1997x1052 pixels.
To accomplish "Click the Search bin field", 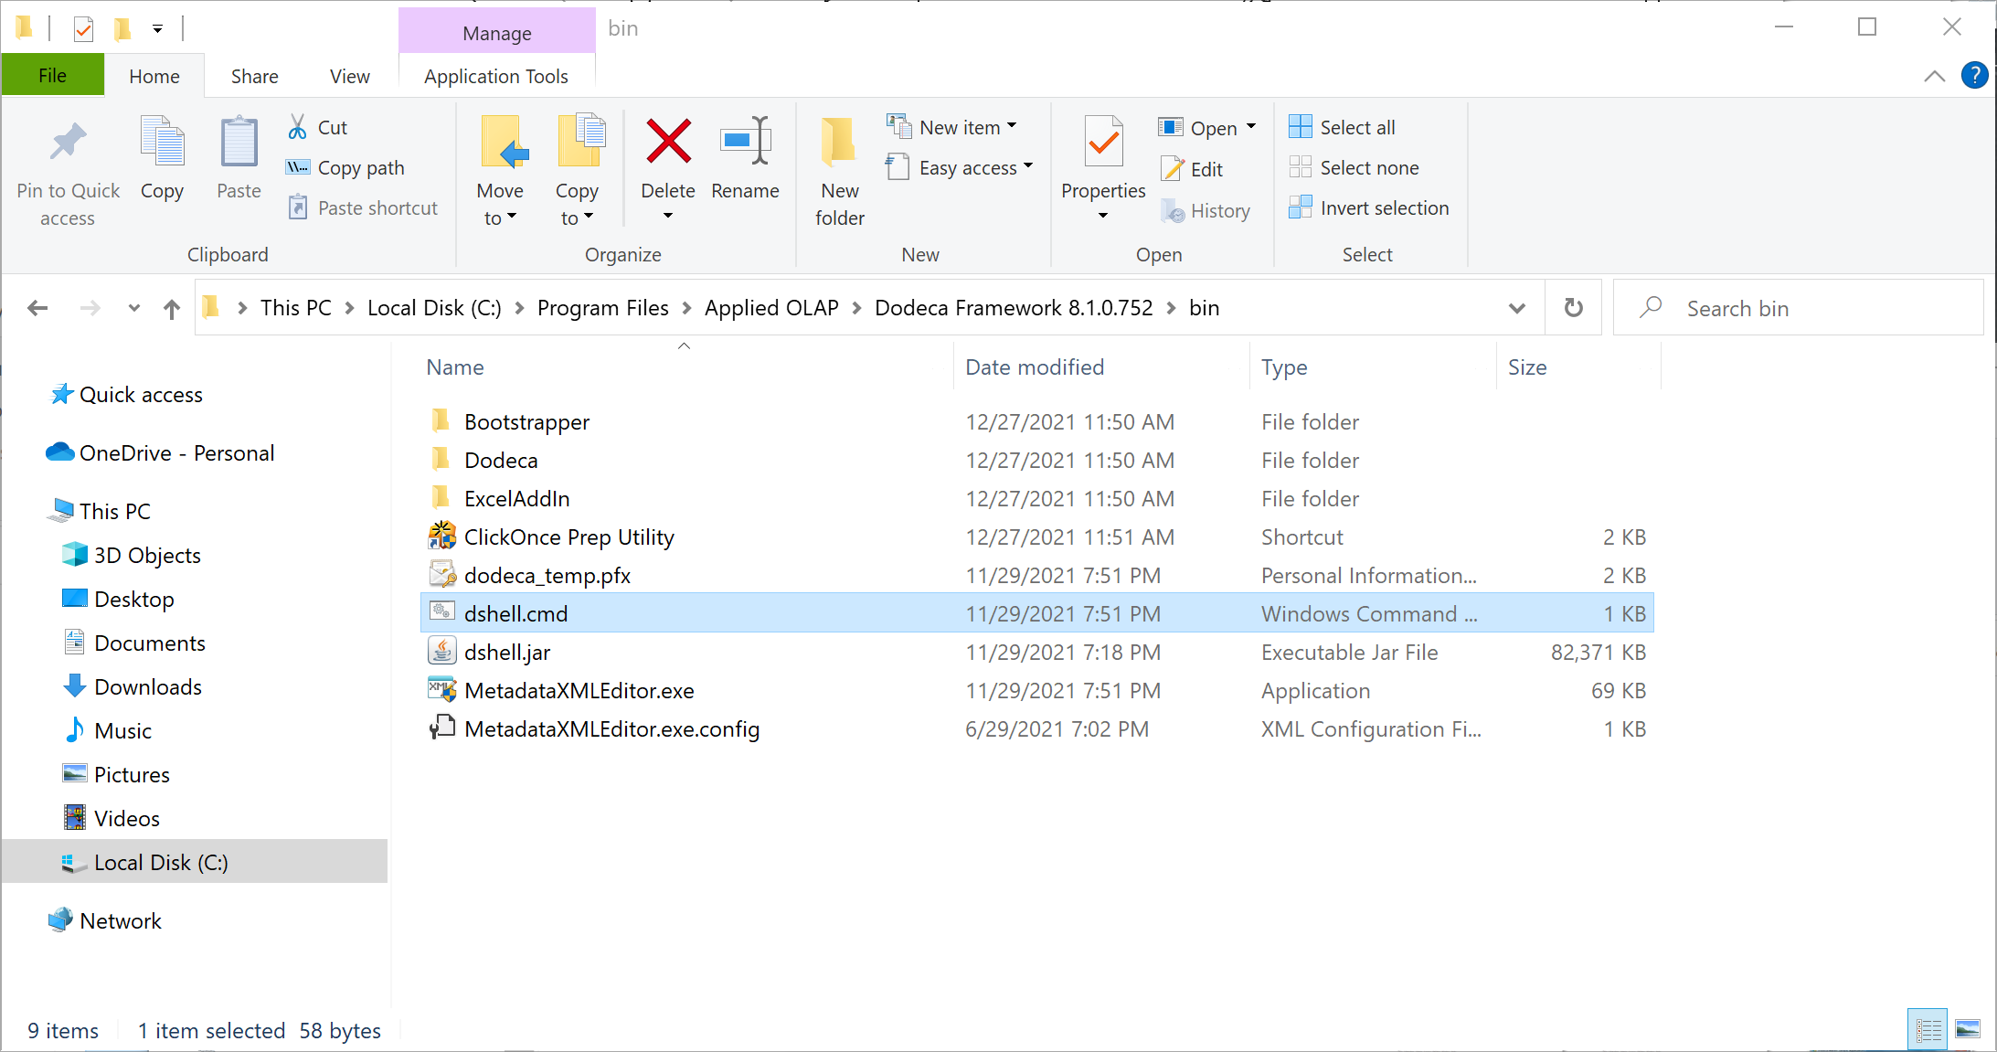I will click(1798, 309).
